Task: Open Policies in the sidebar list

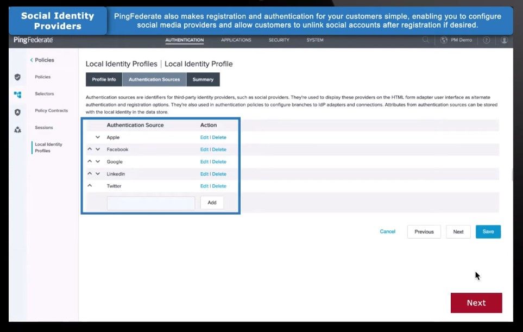Action: click(43, 77)
